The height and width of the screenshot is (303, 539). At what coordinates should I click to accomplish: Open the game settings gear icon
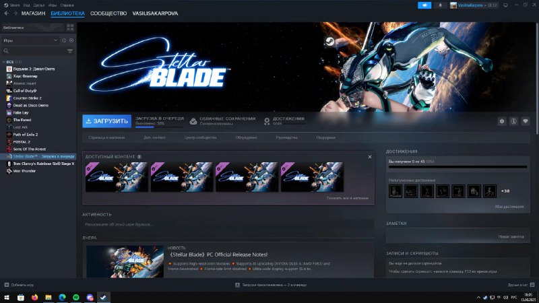pyautogui.click(x=501, y=121)
